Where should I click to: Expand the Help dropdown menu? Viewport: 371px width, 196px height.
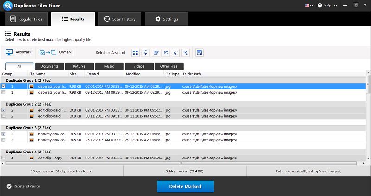pyautogui.click(x=328, y=6)
